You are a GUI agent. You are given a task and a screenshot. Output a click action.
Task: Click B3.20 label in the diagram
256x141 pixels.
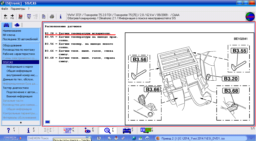point(230,79)
